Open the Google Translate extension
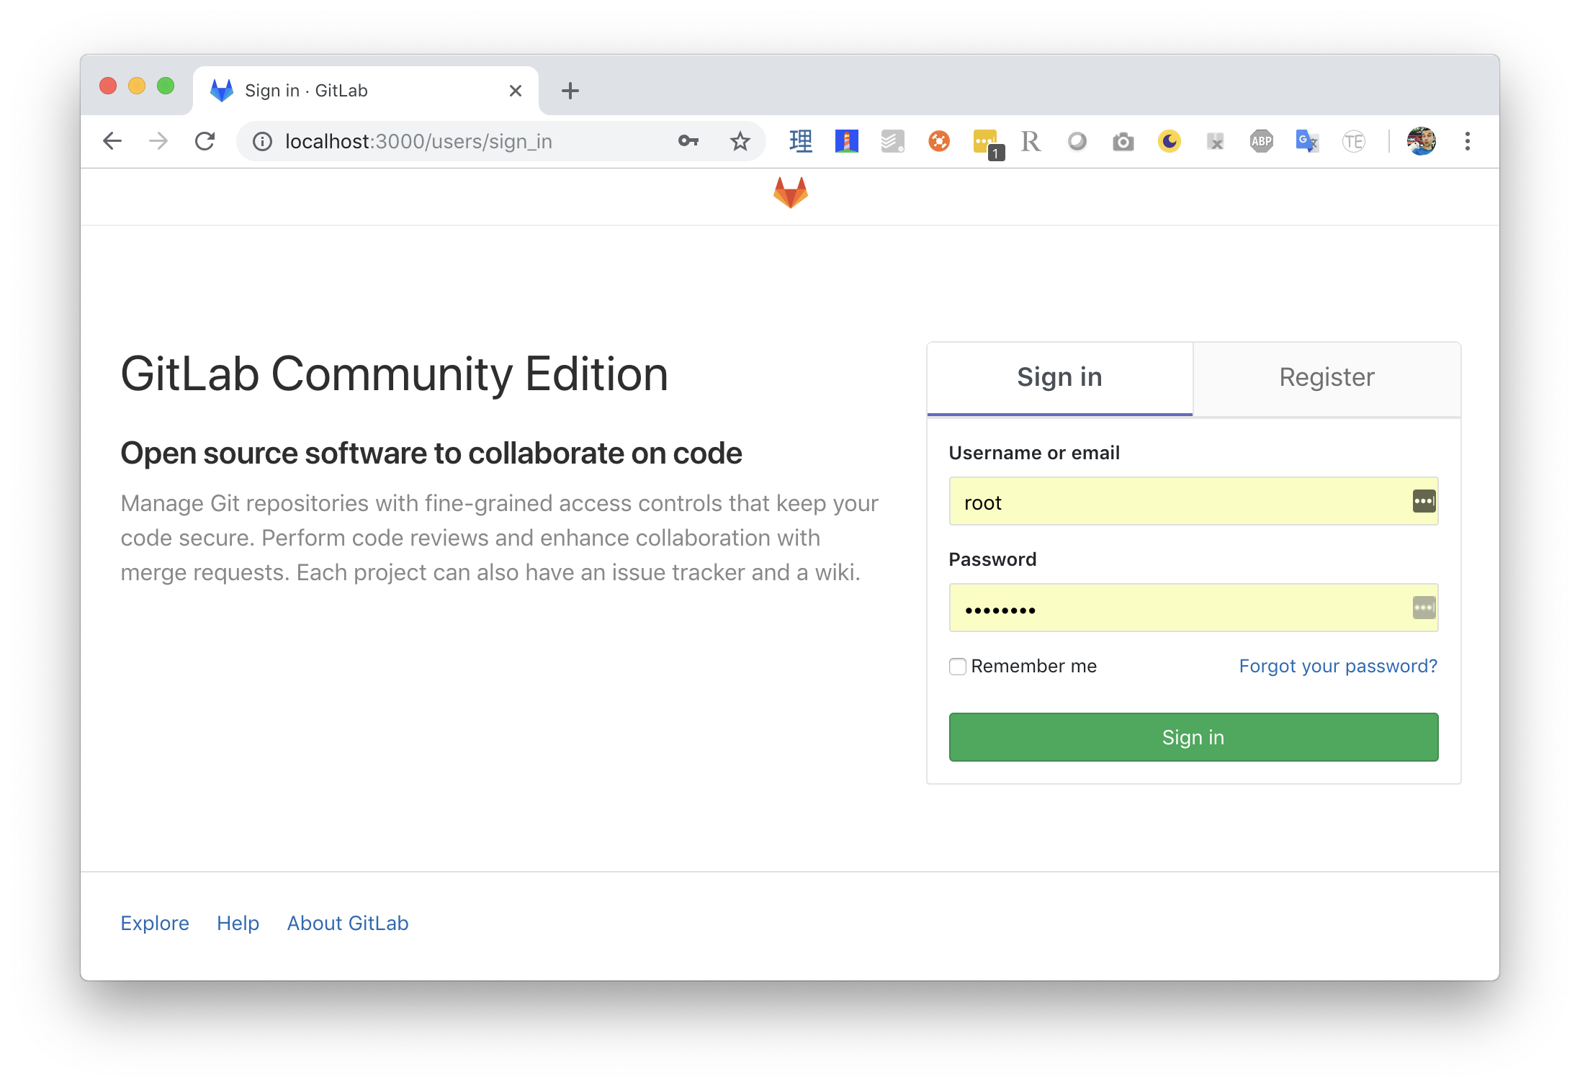 (x=1307, y=141)
